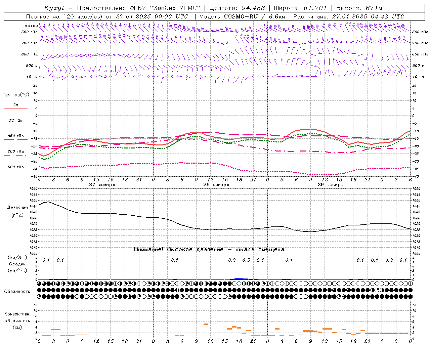Viewport: 430px width, 344px height.
Task: Click the '0.5' precipitation amount value
Action: pos(246,260)
